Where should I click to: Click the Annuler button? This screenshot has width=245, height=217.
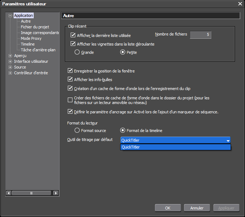click(x=197, y=208)
